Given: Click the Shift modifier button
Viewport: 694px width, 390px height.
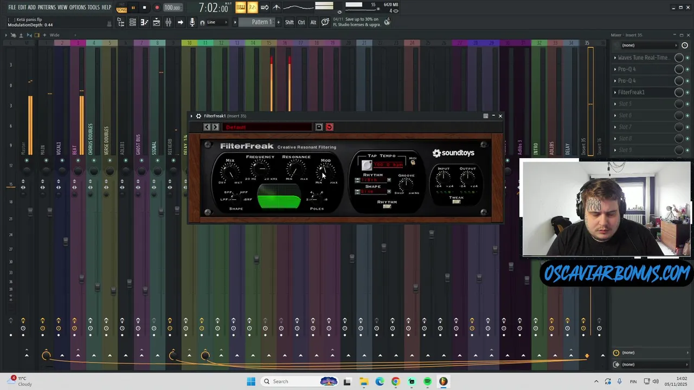Looking at the screenshot, I should coord(290,22).
